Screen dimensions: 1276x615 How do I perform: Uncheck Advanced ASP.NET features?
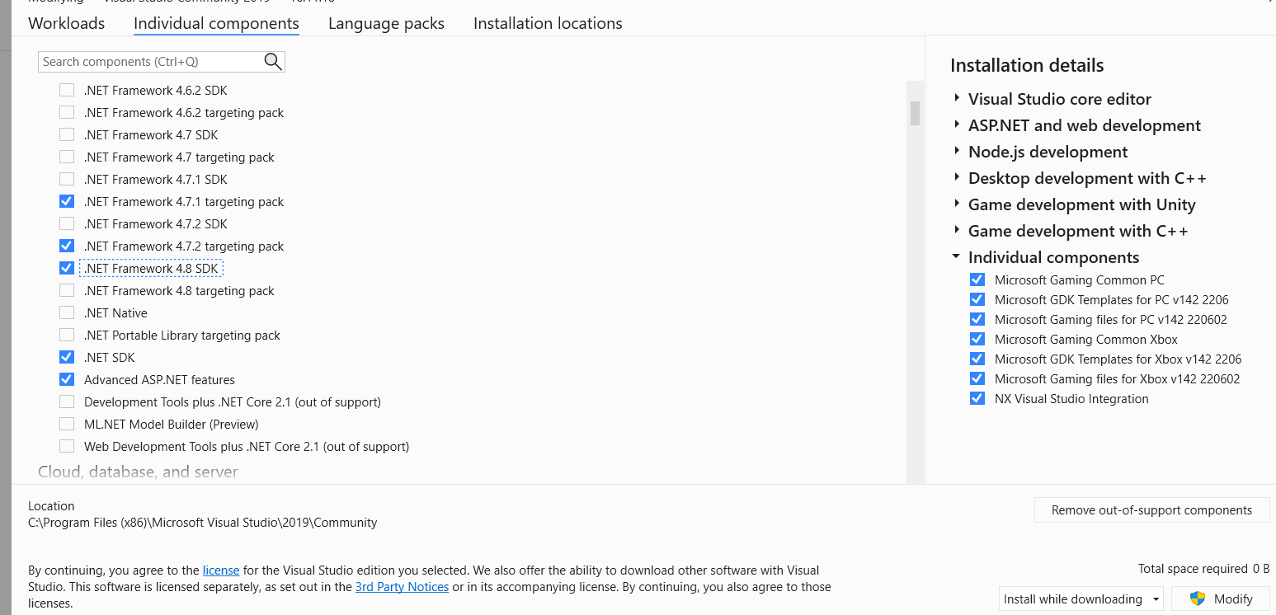coord(67,380)
